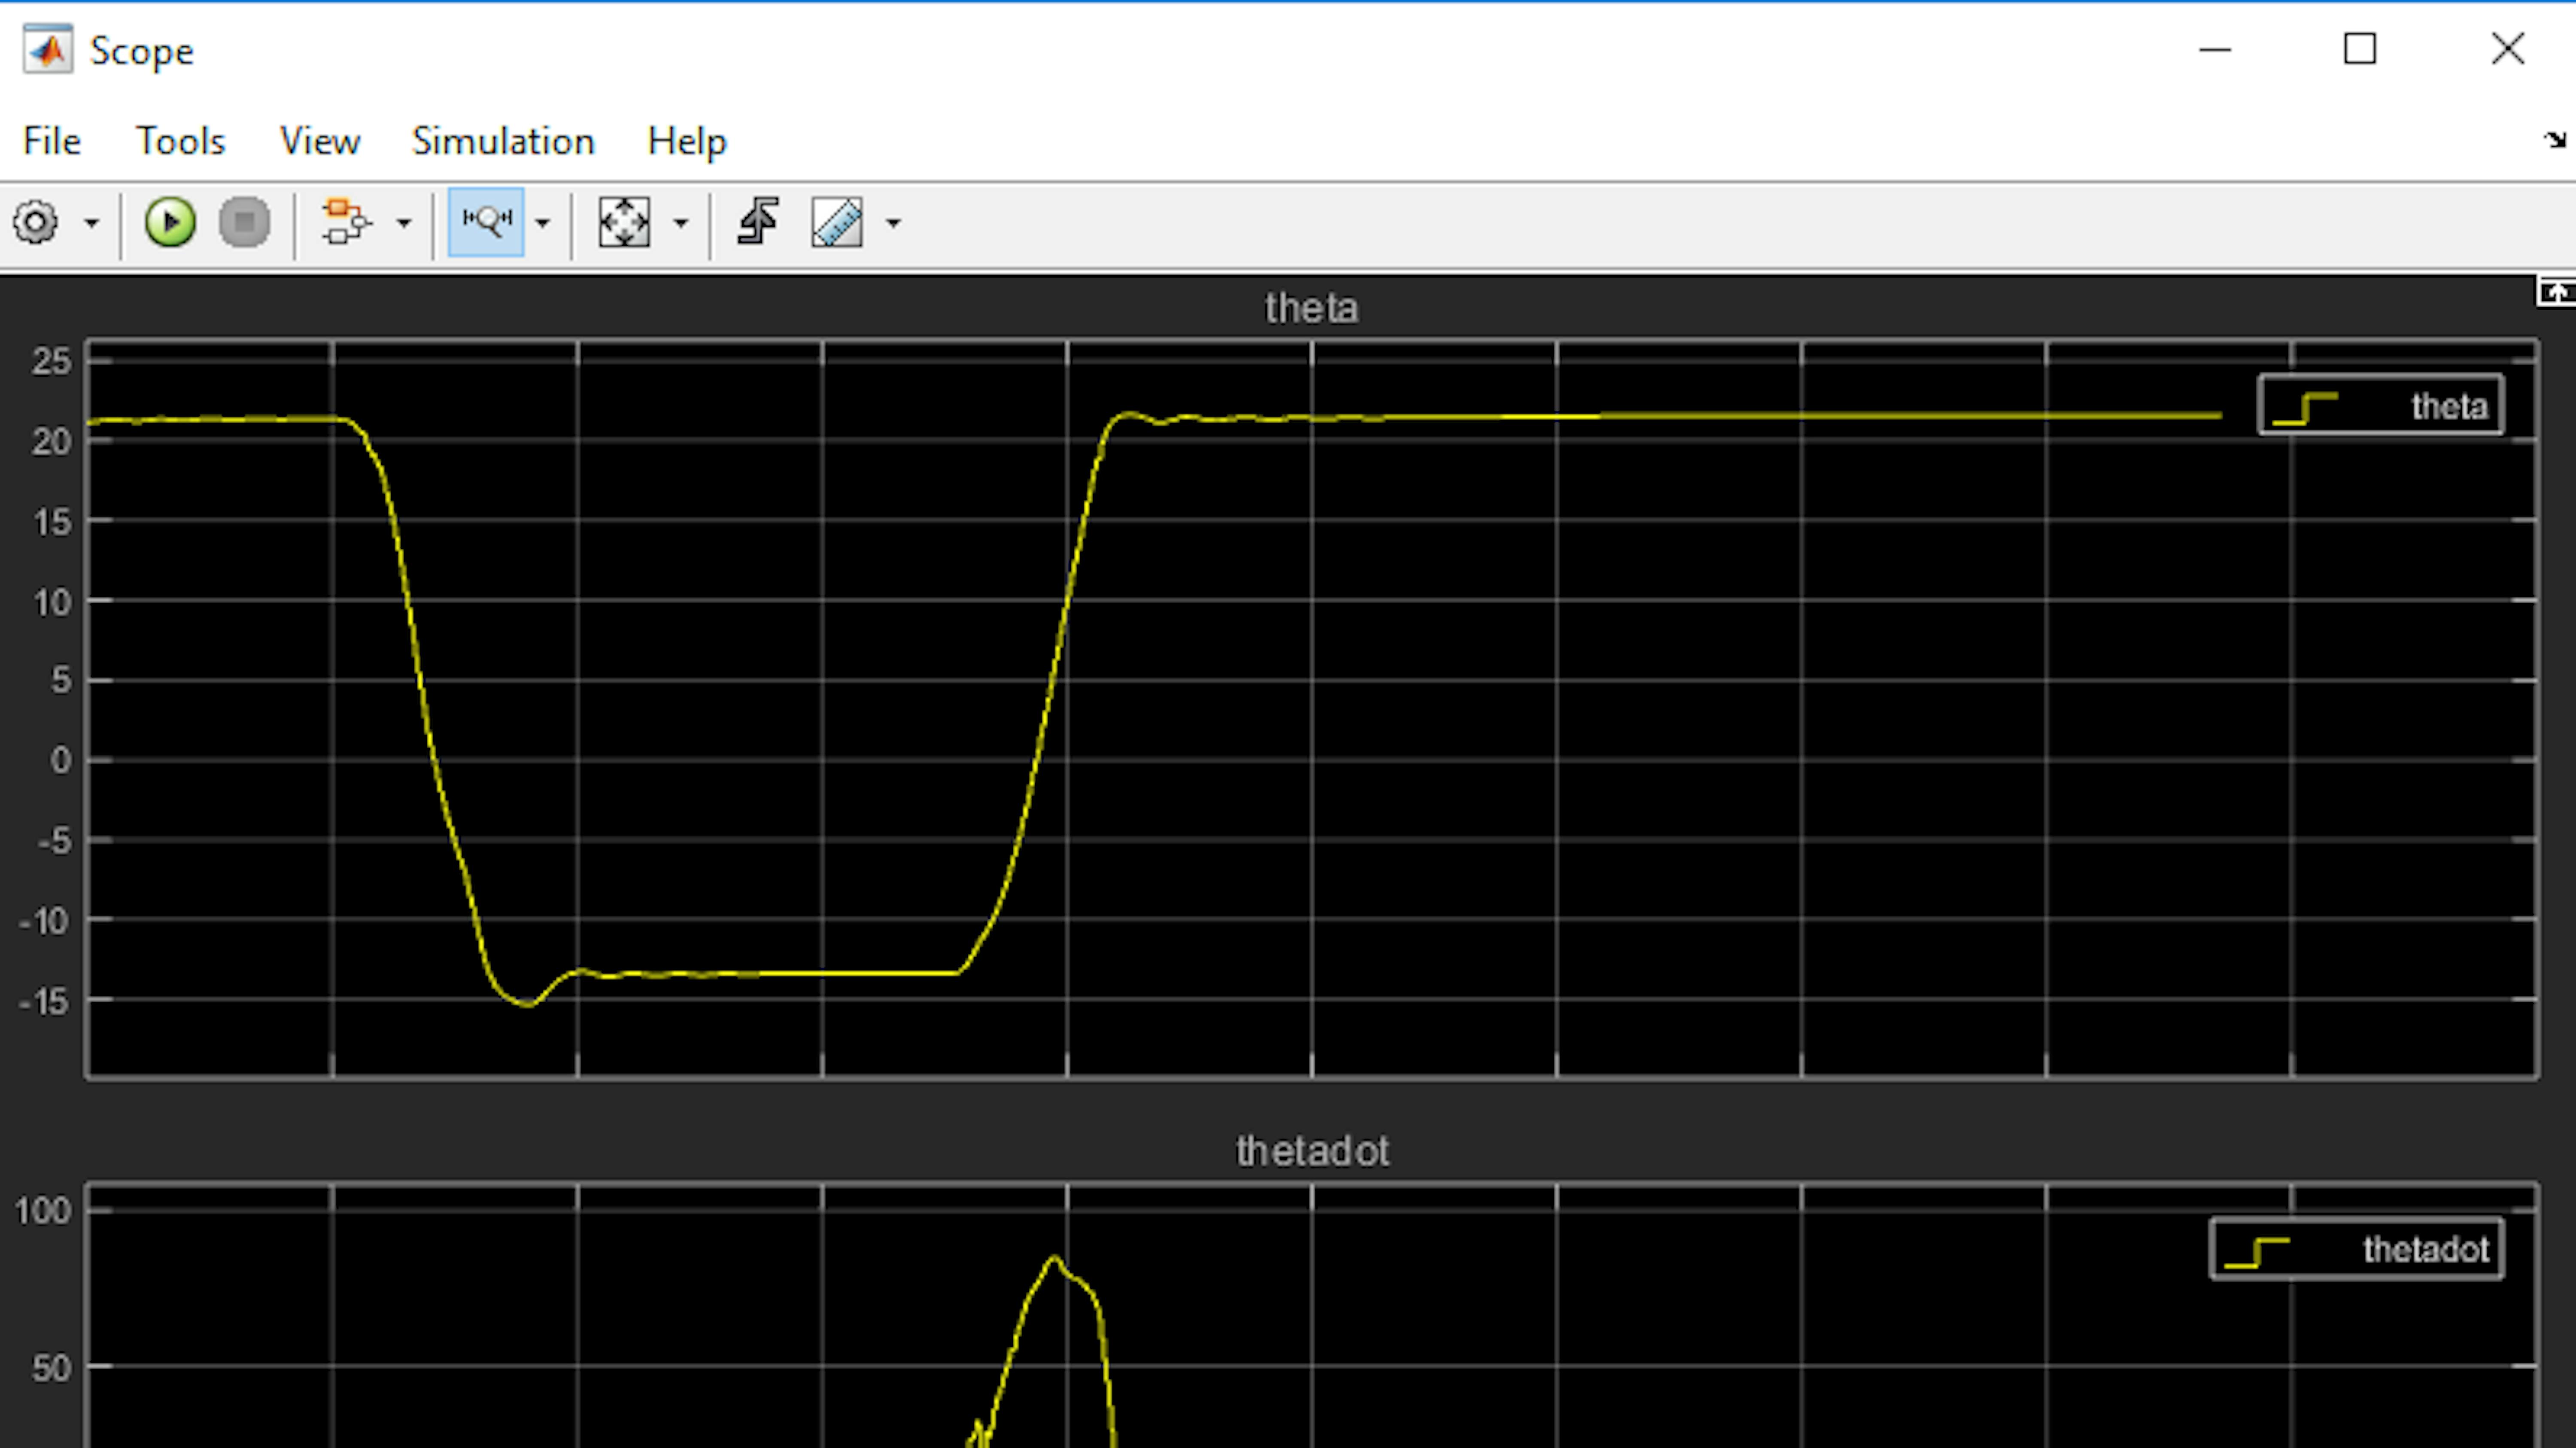Viewport: 2576px width, 1448px height.
Task: Click the Triggers icon in the toolbar
Action: click(758, 222)
